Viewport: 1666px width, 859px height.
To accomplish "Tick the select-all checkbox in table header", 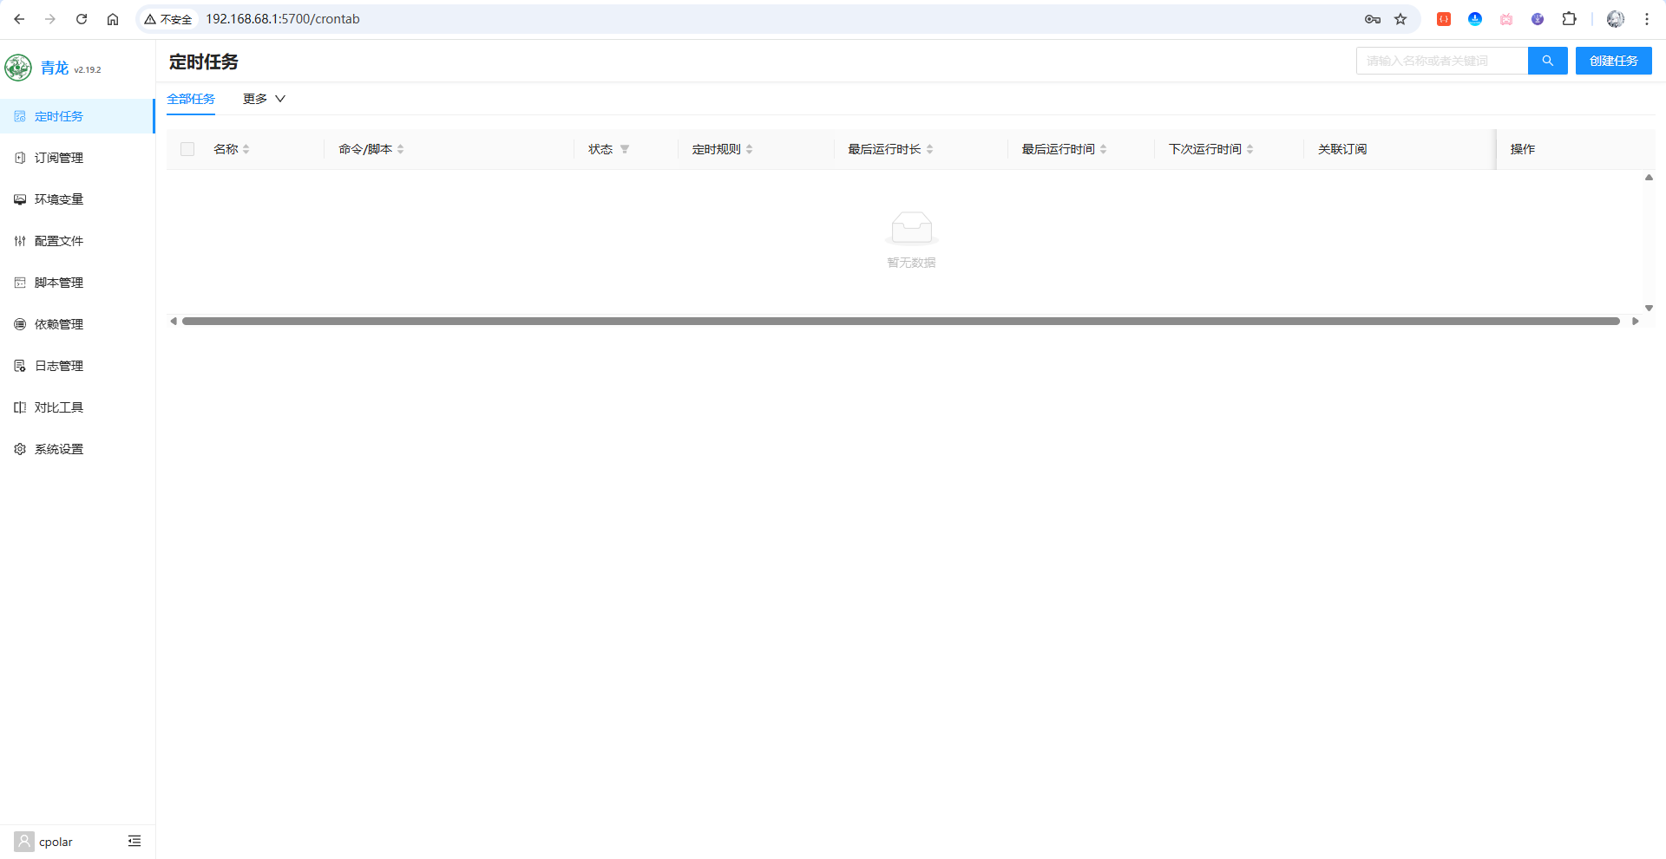I will 187,149.
